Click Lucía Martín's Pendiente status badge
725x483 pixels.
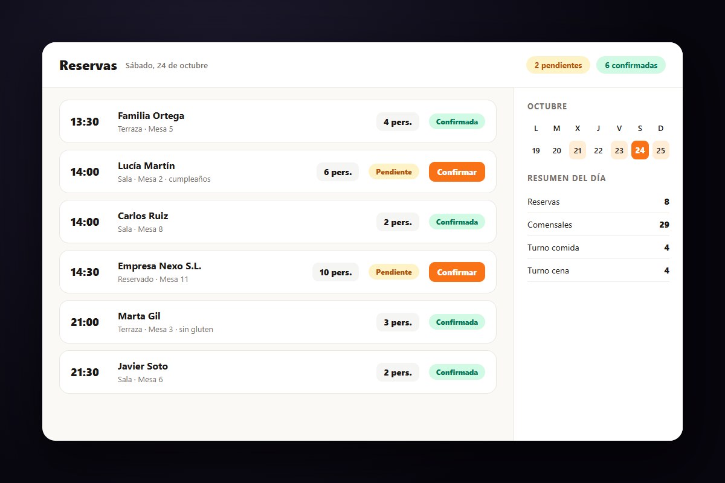pyautogui.click(x=394, y=172)
